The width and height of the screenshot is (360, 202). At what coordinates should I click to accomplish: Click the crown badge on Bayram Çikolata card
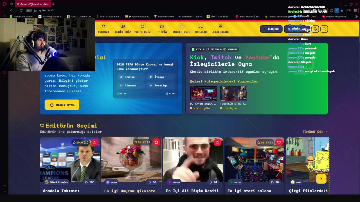point(156,142)
